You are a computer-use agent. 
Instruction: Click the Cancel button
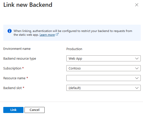[x=35, y=110]
